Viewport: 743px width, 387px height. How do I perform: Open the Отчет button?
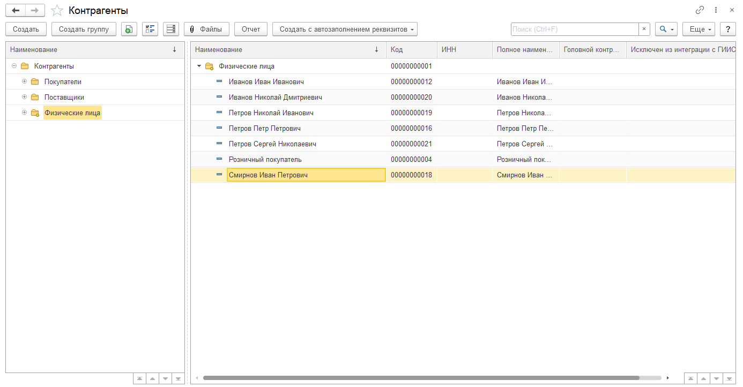click(x=251, y=29)
